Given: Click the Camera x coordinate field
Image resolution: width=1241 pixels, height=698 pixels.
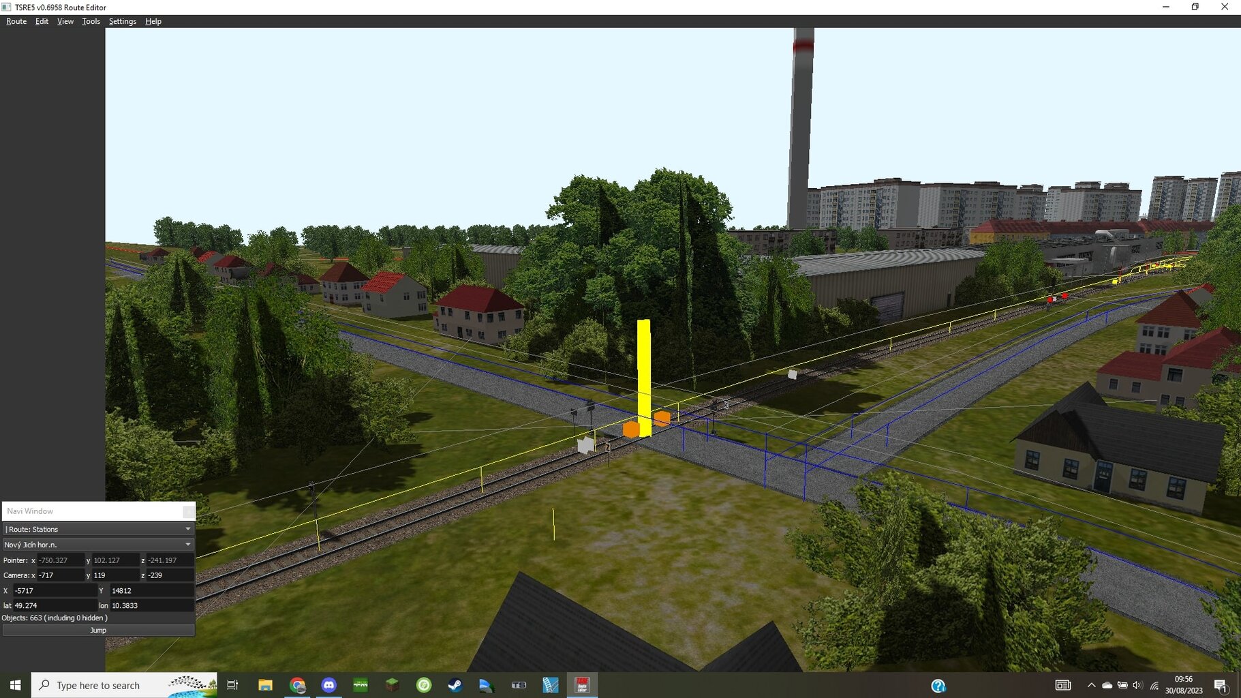Looking at the screenshot, I should point(60,575).
